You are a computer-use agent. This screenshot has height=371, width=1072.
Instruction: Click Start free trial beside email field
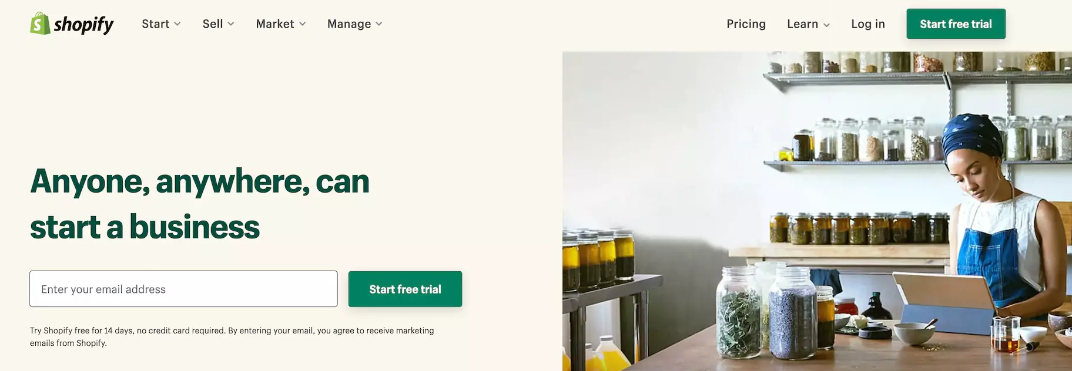tap(405, 289)
